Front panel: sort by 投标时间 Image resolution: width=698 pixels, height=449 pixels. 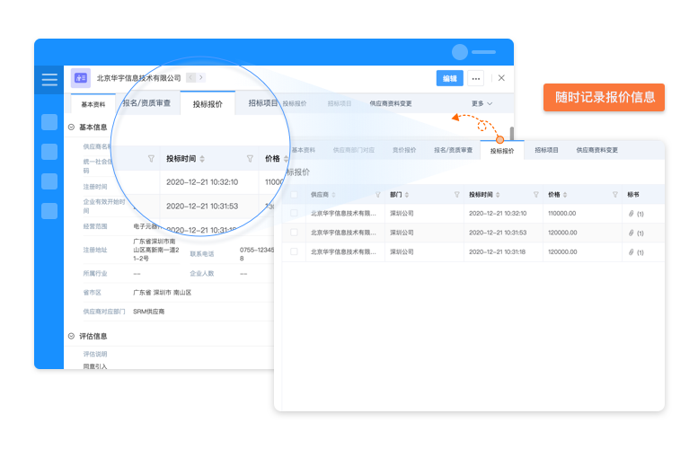click(498, 195)
